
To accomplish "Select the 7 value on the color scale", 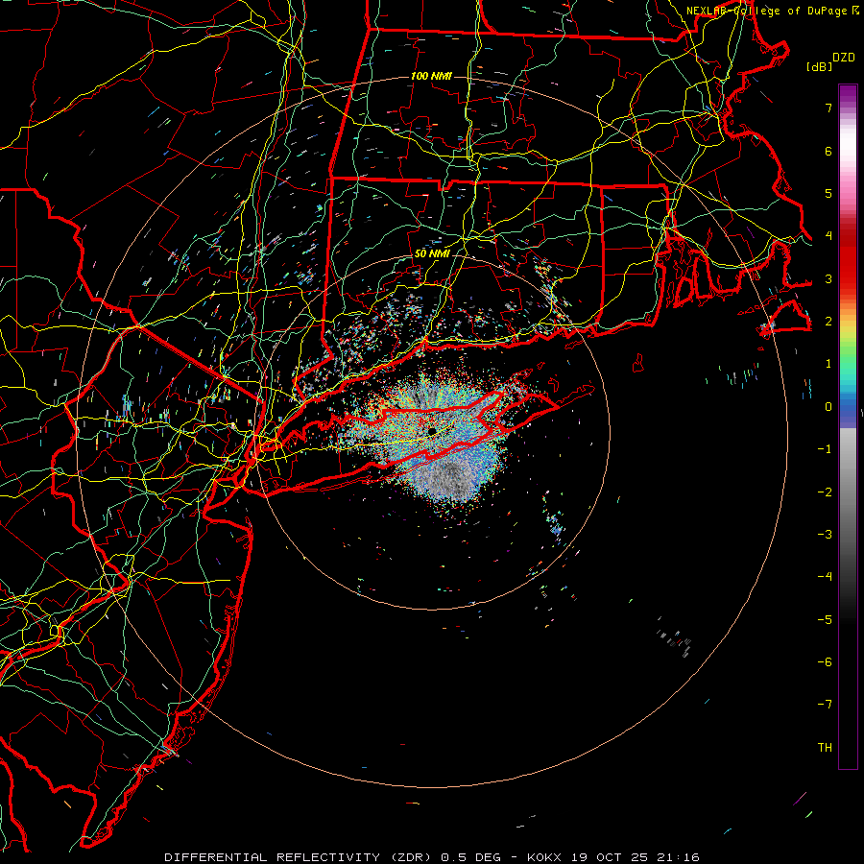I will 828,108.
